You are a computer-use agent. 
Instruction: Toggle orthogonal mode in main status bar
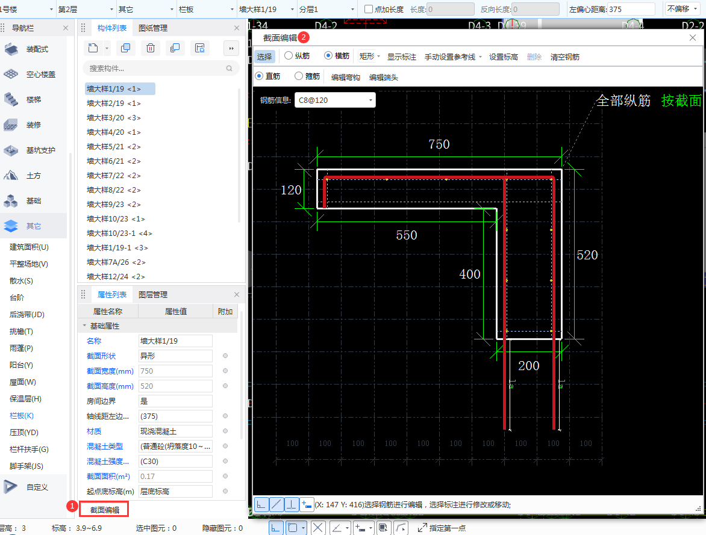(x=275, y=528)
